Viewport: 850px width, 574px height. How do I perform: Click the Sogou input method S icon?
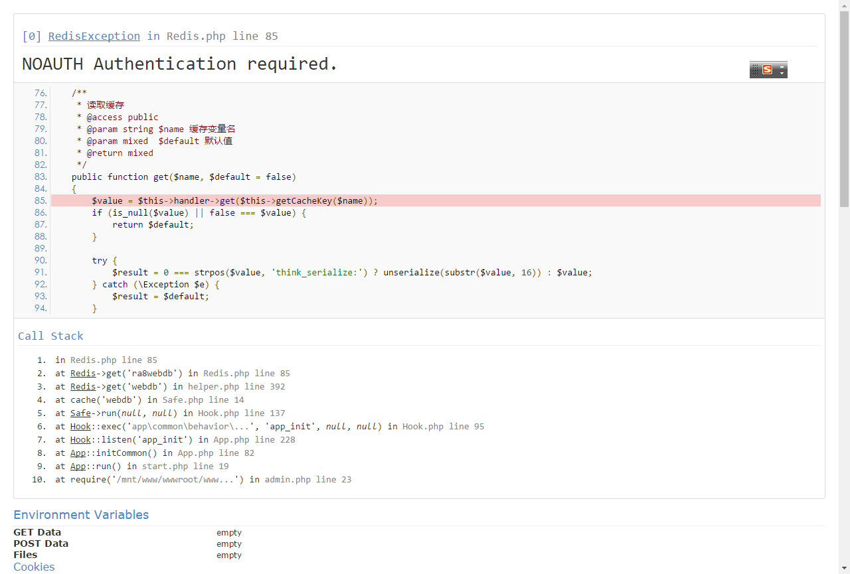pos(767,70)
